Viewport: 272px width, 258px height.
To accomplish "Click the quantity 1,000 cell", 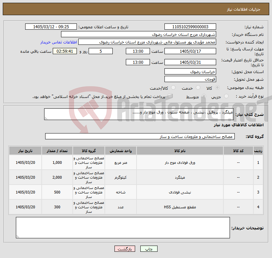I will (57, 162).
